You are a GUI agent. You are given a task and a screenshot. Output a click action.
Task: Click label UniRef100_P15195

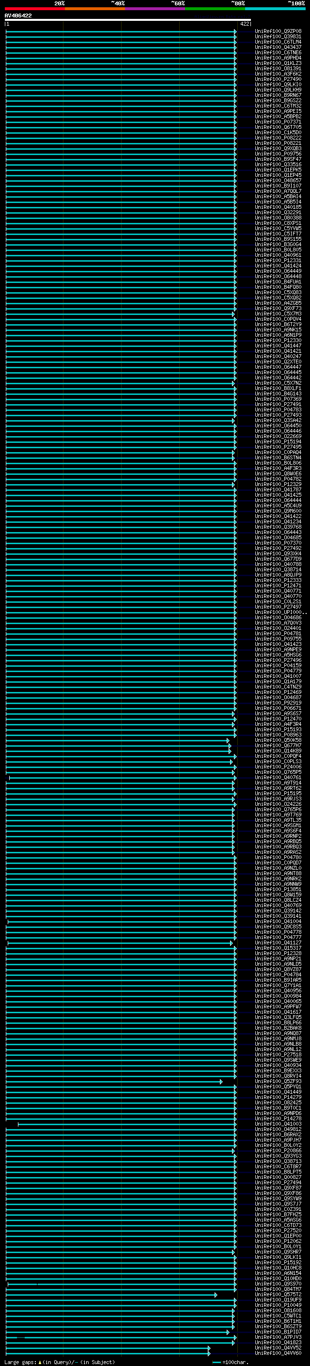278,793
